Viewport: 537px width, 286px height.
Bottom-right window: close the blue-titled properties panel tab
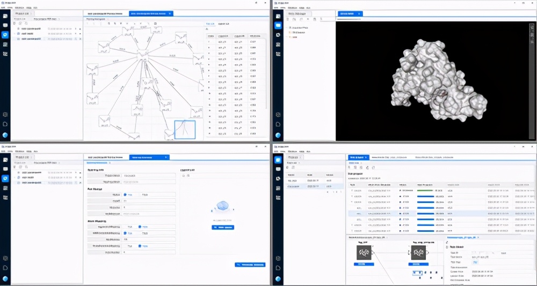(478, 237)
